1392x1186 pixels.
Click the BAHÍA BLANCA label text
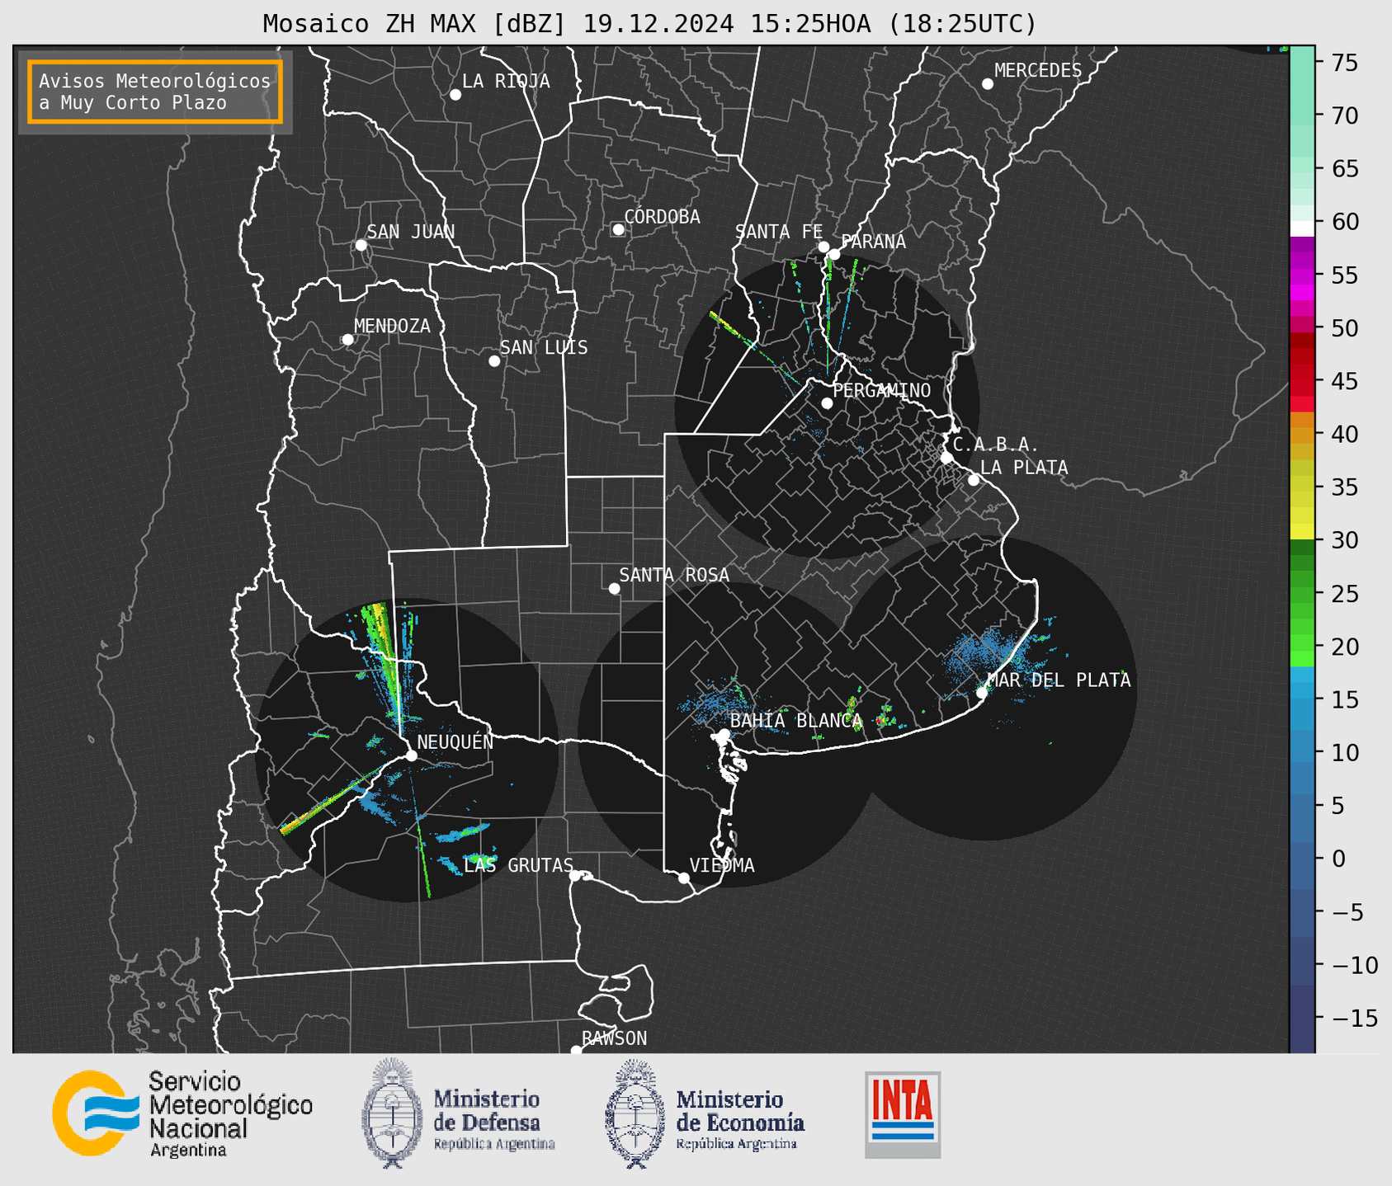[x=796, y=722]
